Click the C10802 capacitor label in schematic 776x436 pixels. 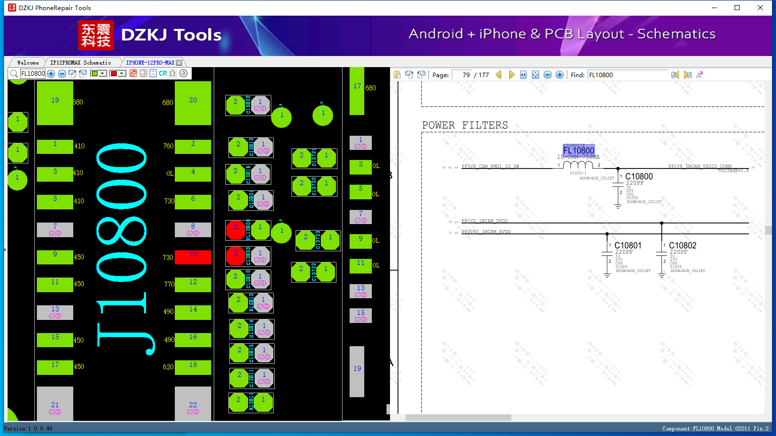[x=683, y=246]
